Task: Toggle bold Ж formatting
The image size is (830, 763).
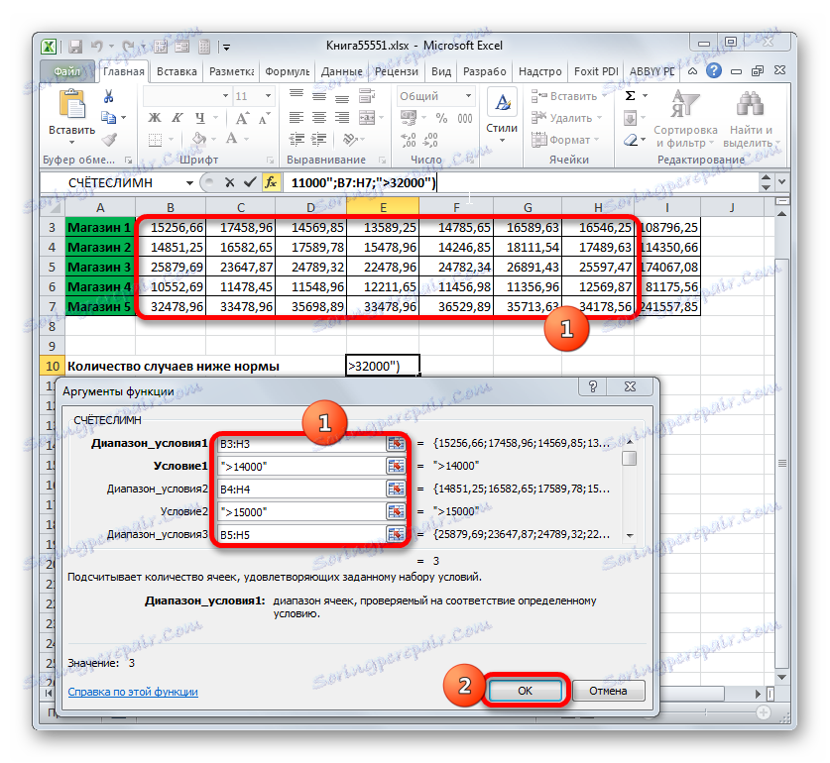Action: (x=154, y=118)
